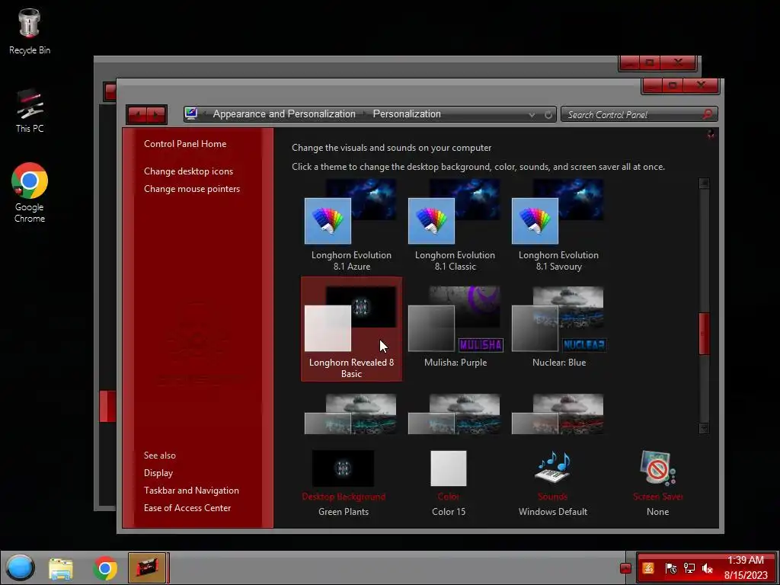Click the Control Panel address bar icon

[191, 114]
